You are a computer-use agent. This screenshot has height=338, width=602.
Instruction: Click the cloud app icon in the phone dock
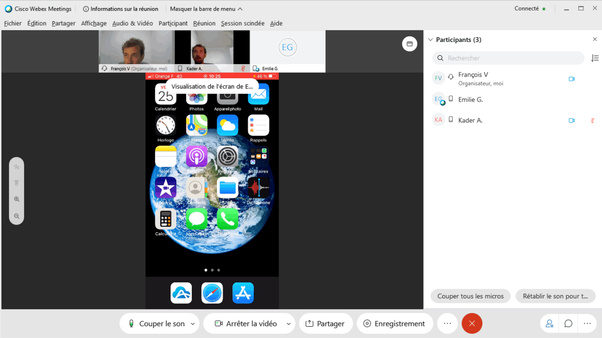[x=181, y=293]
